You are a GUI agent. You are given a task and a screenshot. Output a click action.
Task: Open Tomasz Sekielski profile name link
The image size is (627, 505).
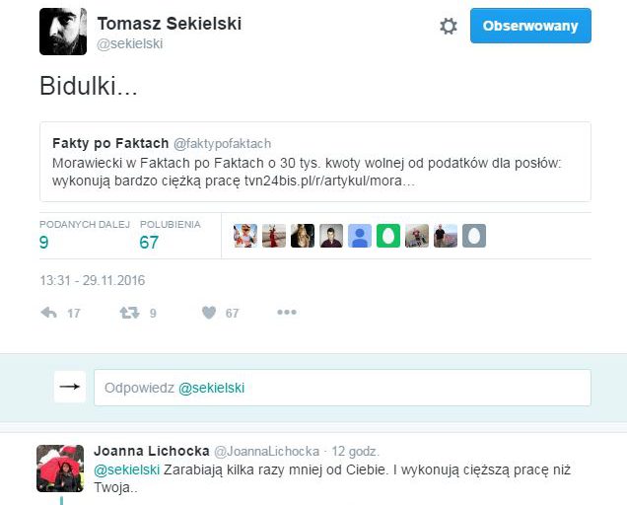169,23
